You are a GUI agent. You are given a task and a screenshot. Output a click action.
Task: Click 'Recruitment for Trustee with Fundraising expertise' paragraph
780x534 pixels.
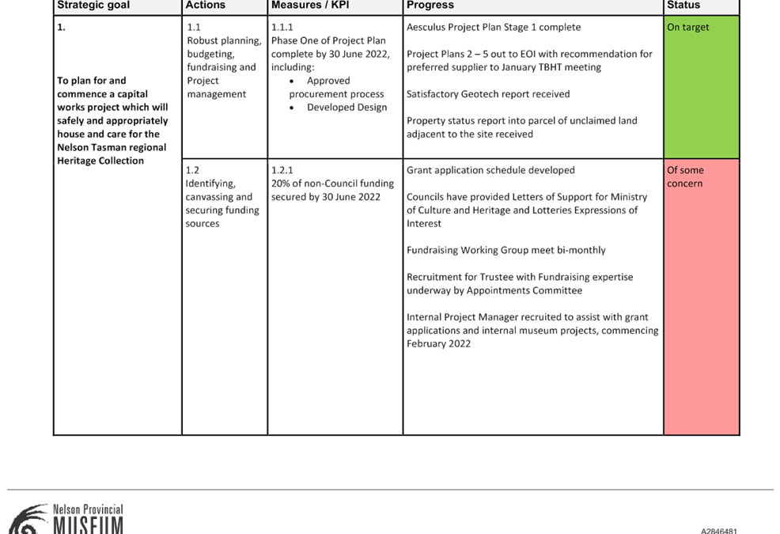pos(520,284)
